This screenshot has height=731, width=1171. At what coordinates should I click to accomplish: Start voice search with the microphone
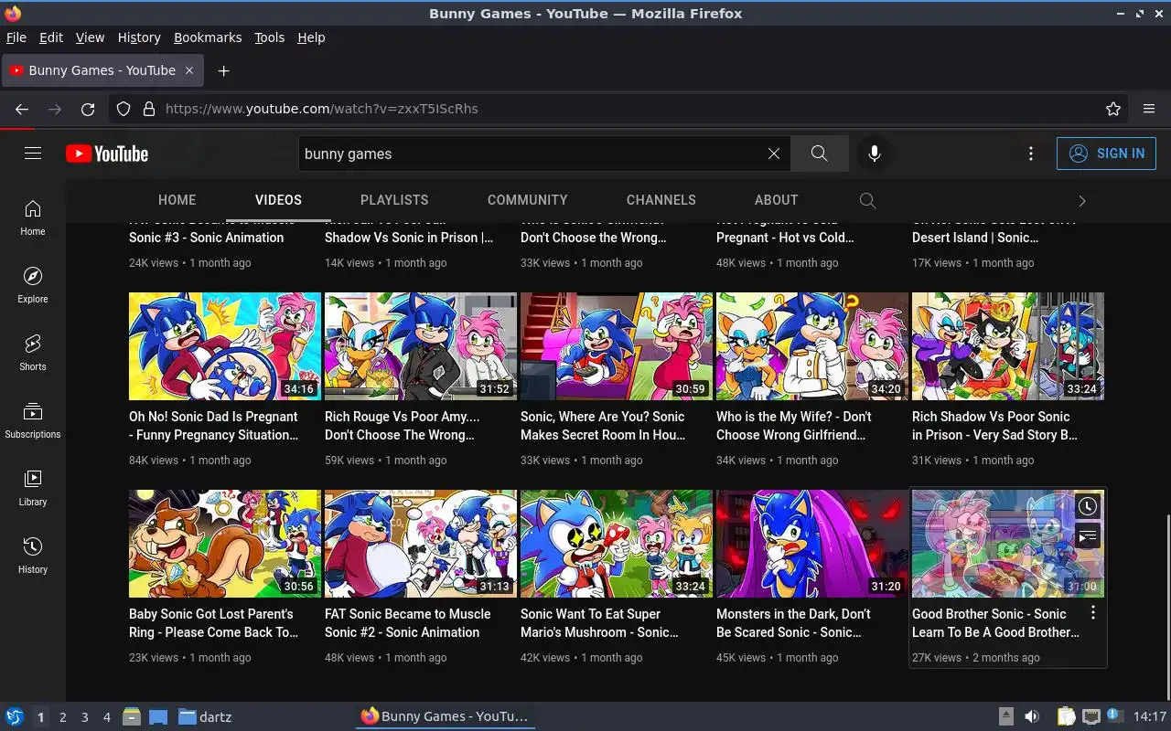(x=875, y=154)
